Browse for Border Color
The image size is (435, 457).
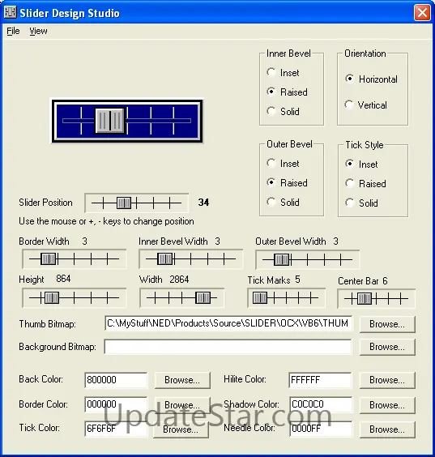click(182, 405)
